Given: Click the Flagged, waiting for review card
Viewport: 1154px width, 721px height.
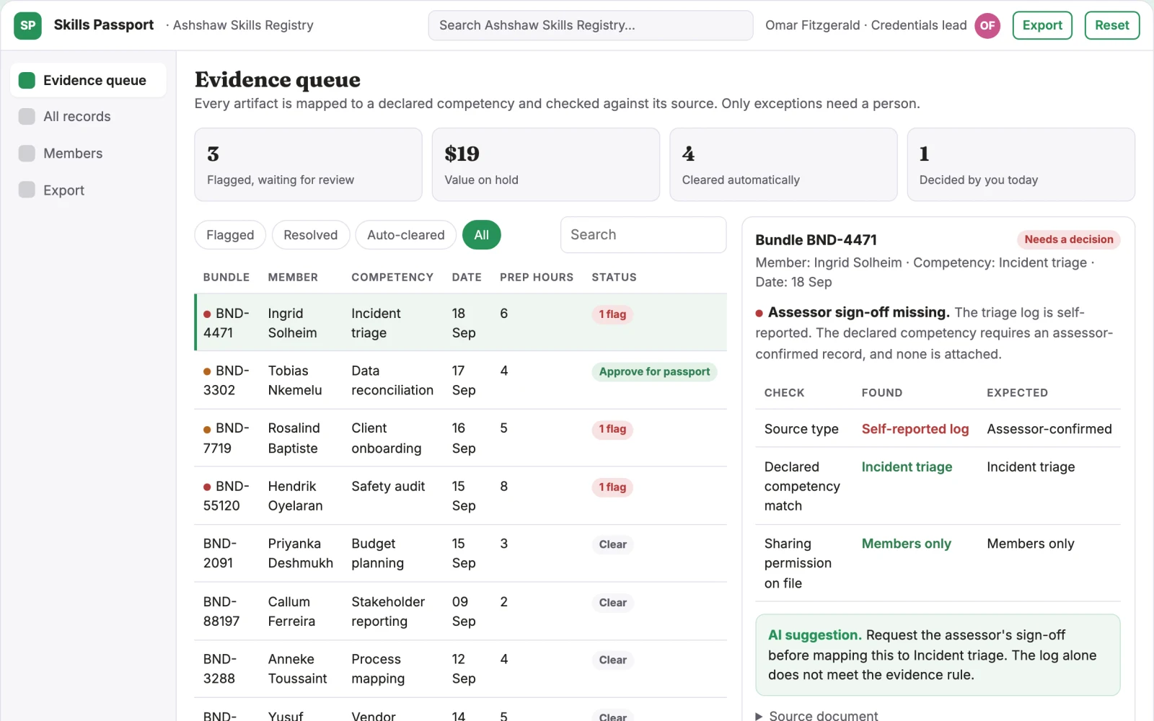Looking at the screenshot, I should click(x=308, y=164).
